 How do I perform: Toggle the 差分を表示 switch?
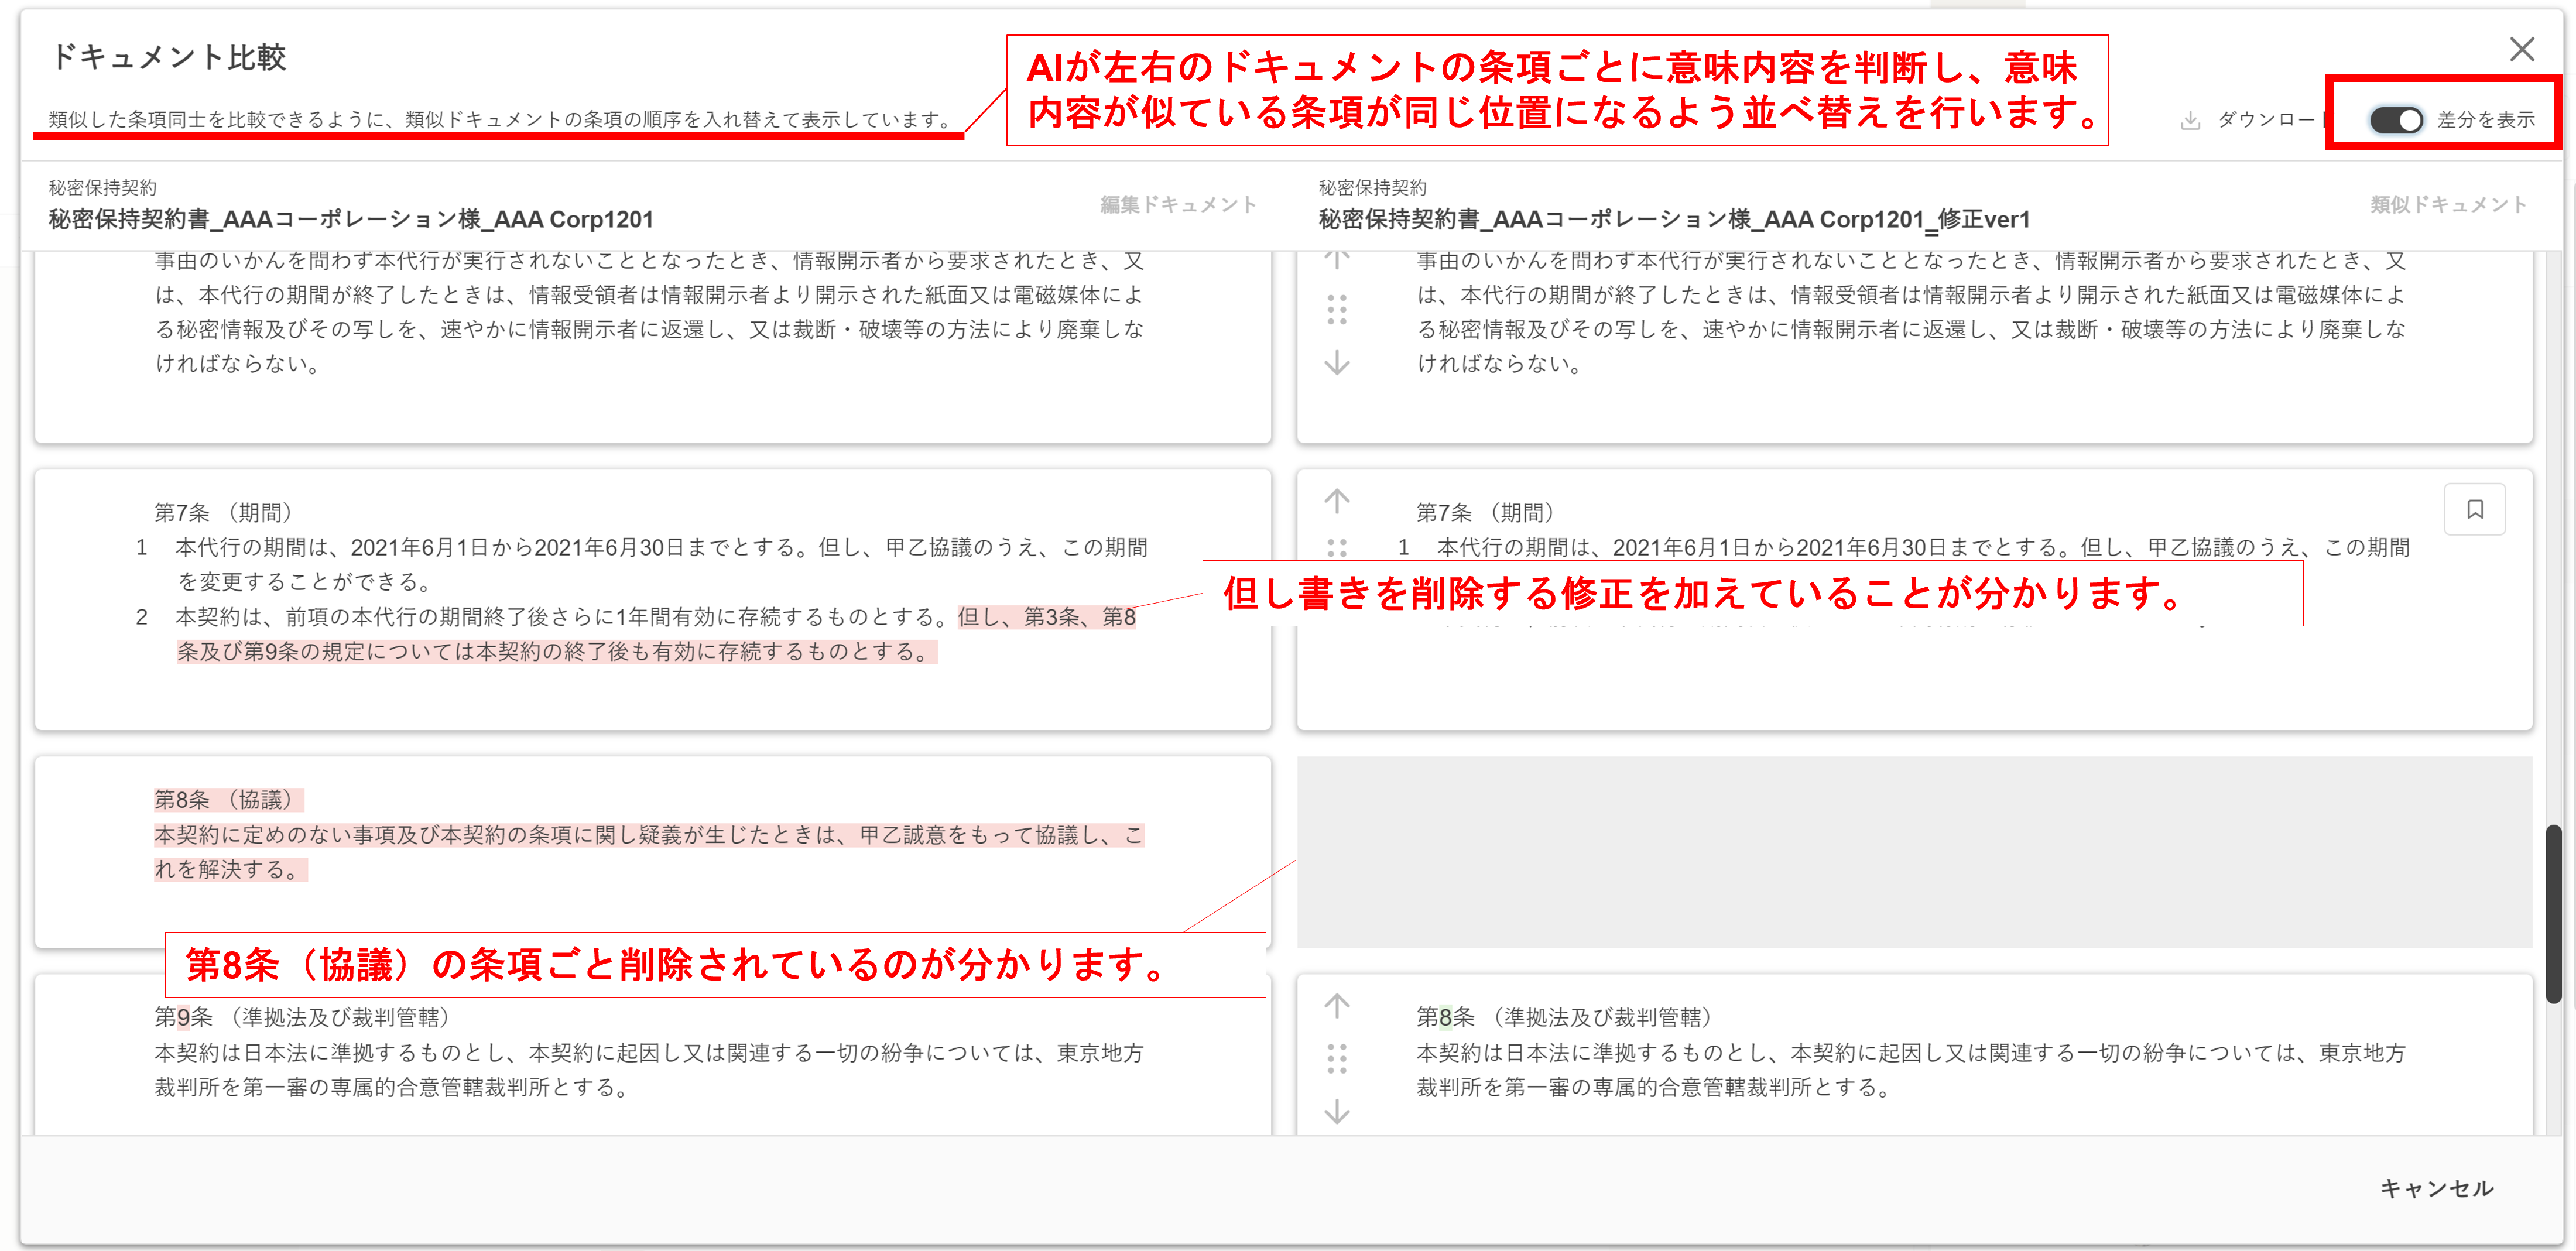[2396, 120]
